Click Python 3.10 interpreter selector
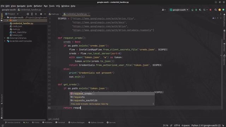226x127 pixels. (206, 126)
